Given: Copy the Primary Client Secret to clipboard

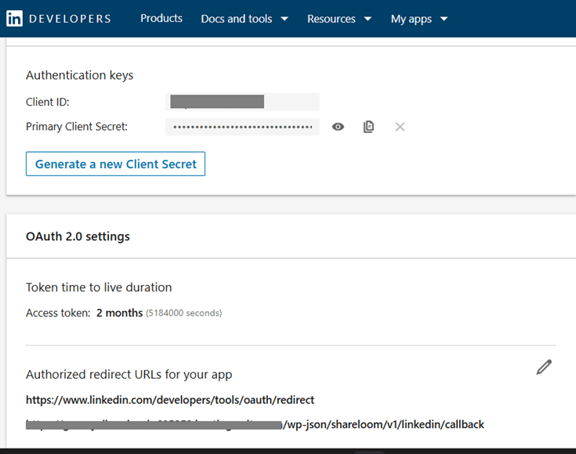Looking at the screenshot, I should click(x=368, y=127).
